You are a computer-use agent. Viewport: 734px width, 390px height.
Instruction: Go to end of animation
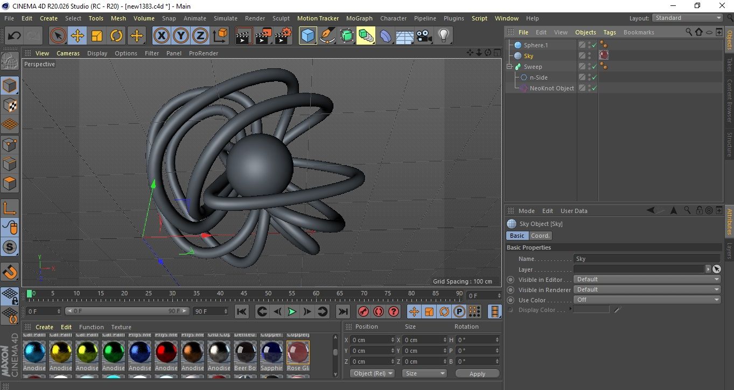[x=342, y=311]
